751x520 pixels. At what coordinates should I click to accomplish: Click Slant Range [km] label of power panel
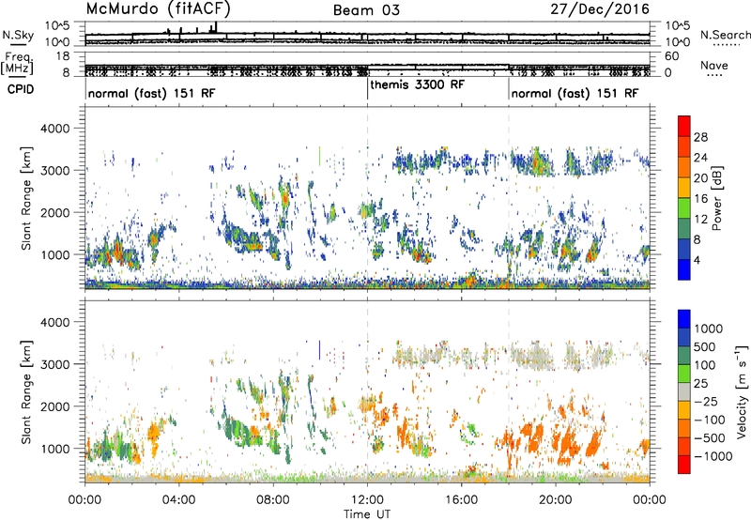point(26,198)
